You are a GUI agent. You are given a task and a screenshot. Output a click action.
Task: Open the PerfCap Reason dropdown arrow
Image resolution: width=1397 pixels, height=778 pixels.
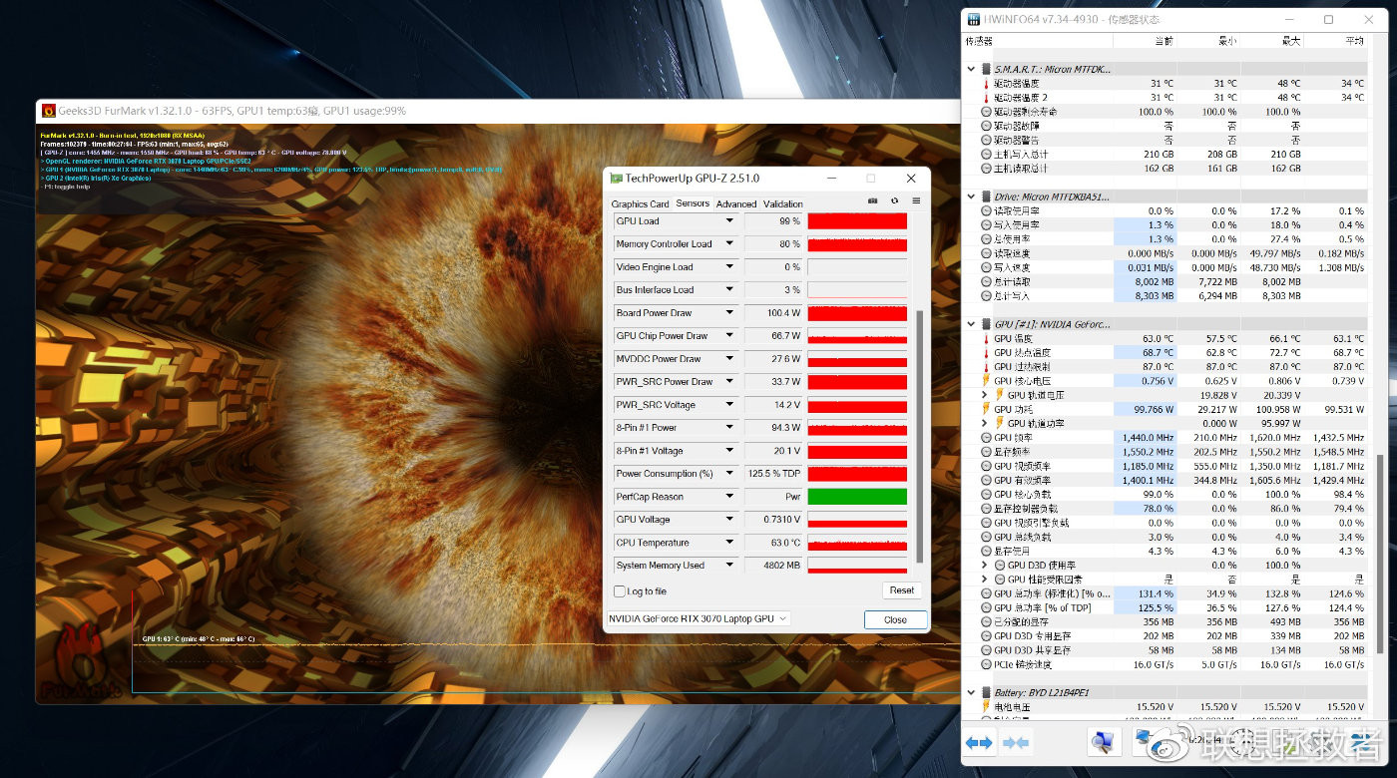pos(729,497)
